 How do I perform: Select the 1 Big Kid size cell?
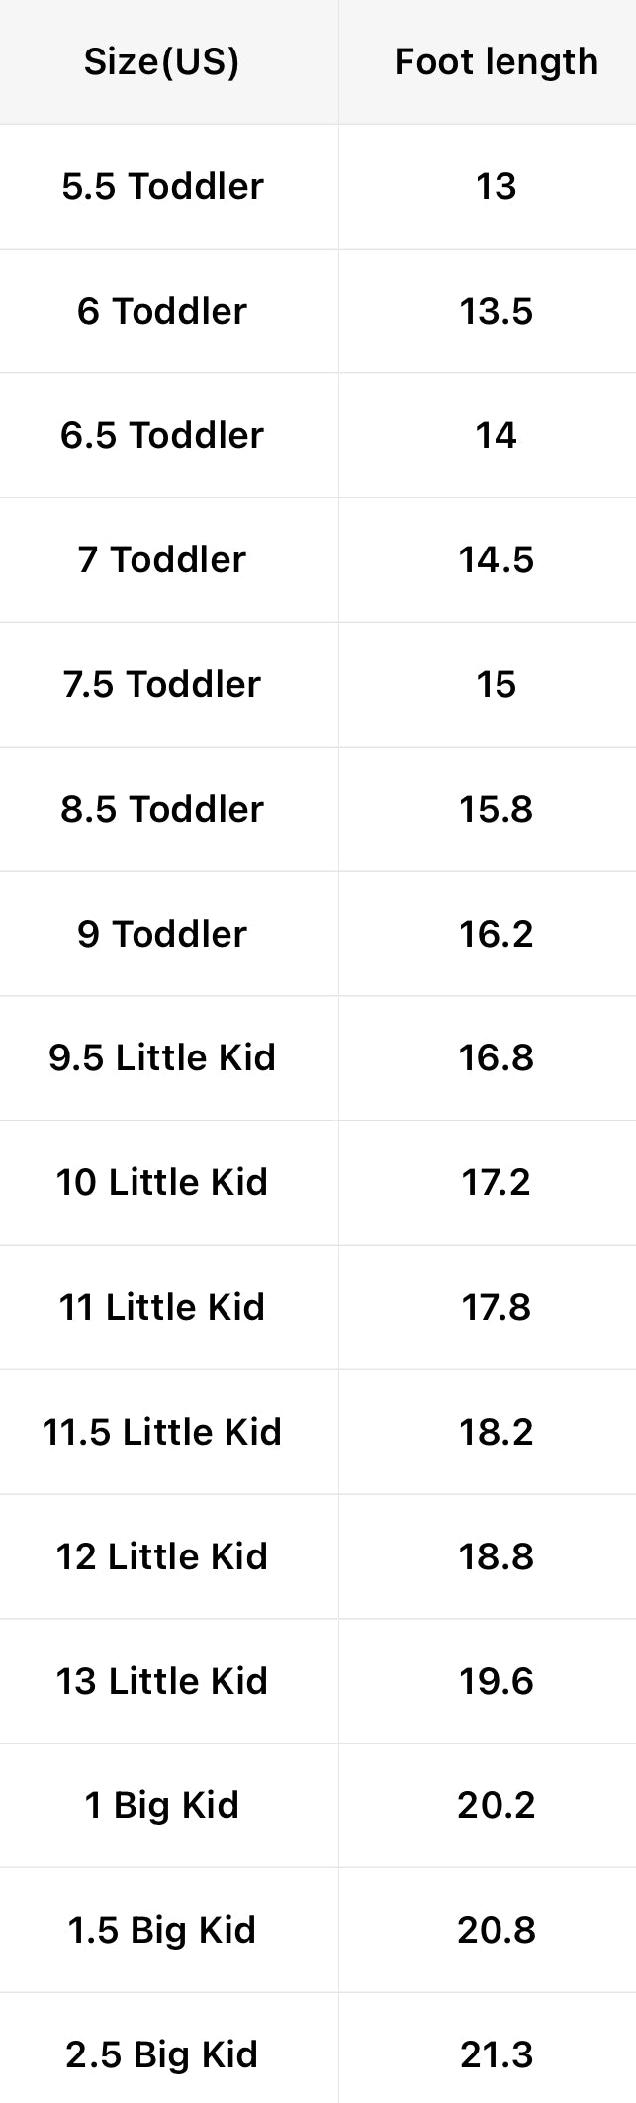[162, 1805]
